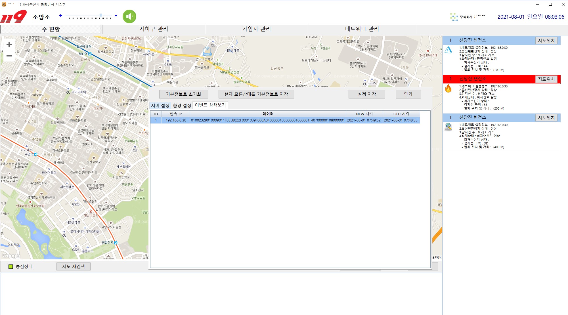Click the 119 fire station logo
The width and height of the screenshot is (568, 315).
[x=14, y=16]
